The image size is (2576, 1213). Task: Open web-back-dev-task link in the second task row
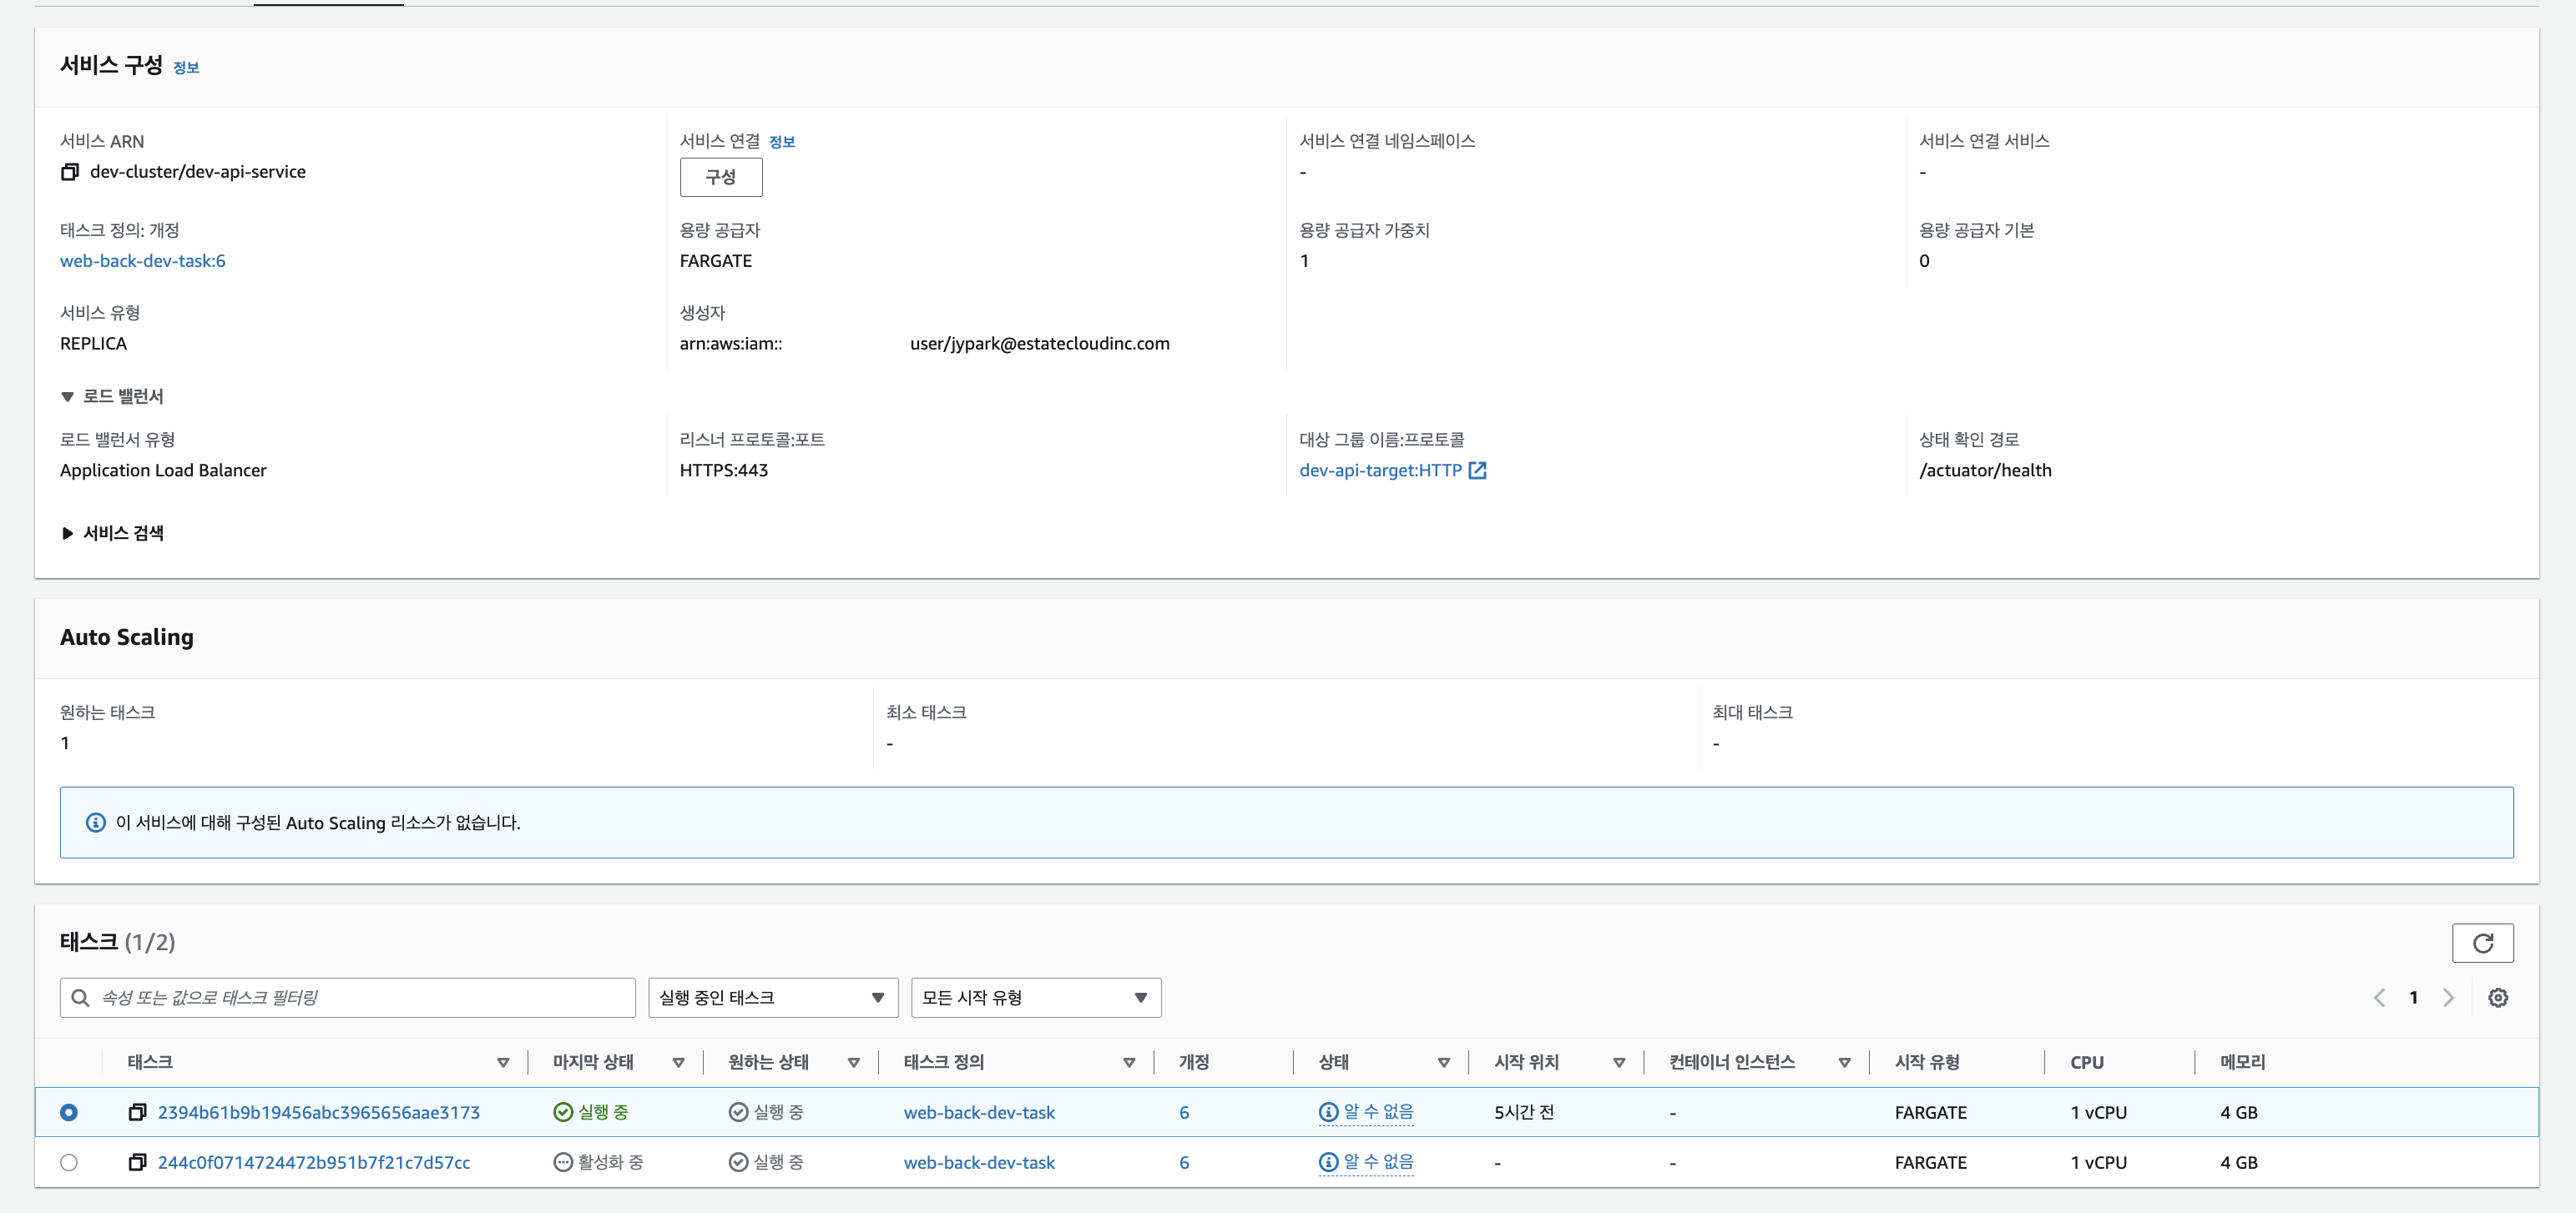(x=979, y=1162)
